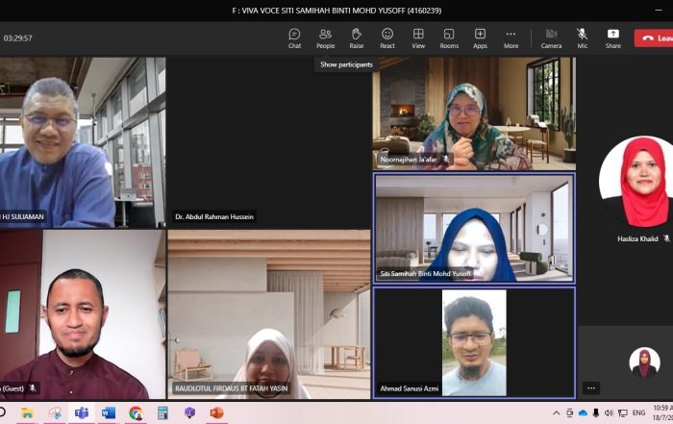The image size is (673, 424).
Task: Open the React emoji options
Action: tap(386, 37)
